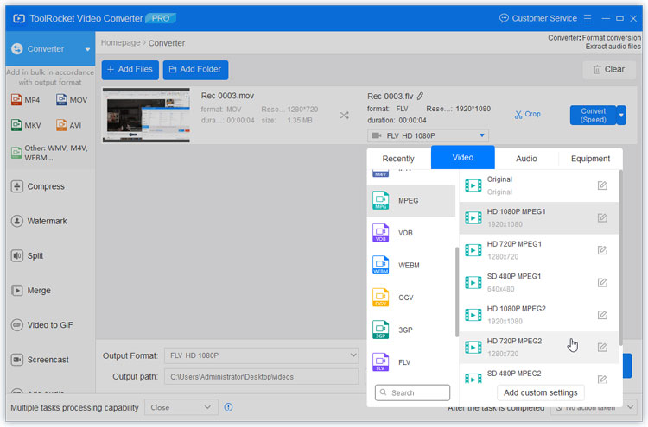
Task: Clear the file list
Action: coord(609,70)
